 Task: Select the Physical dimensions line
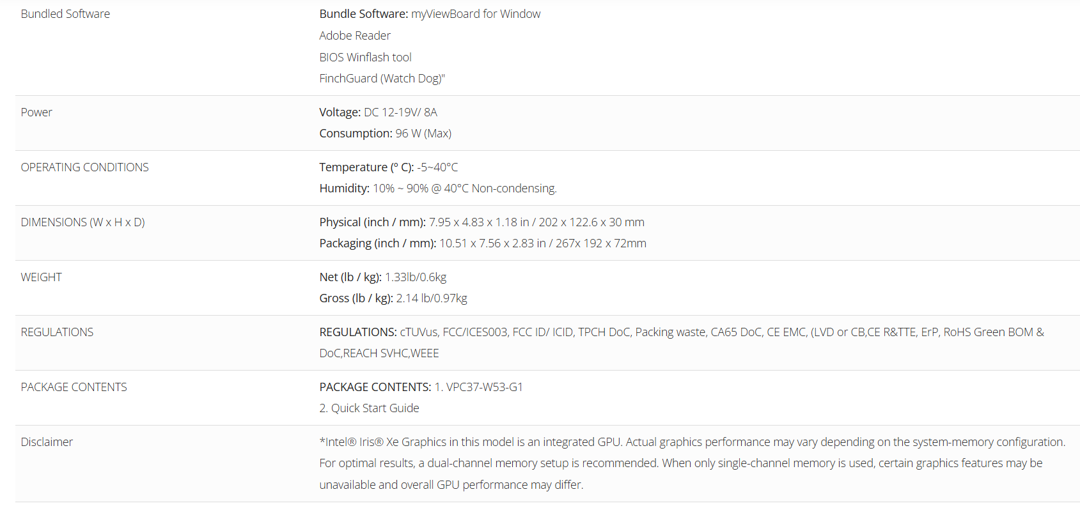tap(481, 222)
